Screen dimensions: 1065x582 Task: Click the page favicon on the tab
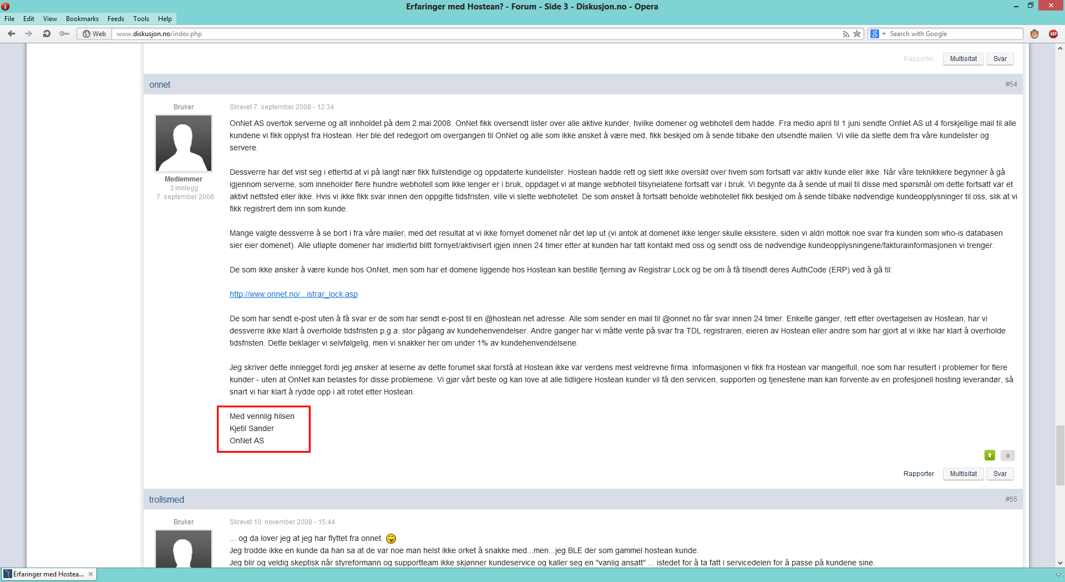(8, 574)
